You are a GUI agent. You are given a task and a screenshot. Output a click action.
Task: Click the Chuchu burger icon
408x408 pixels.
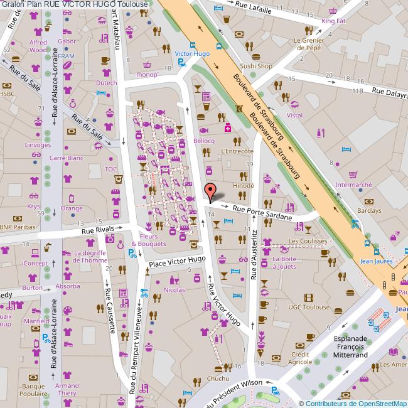pyautogui.click(x=218, y=369)
